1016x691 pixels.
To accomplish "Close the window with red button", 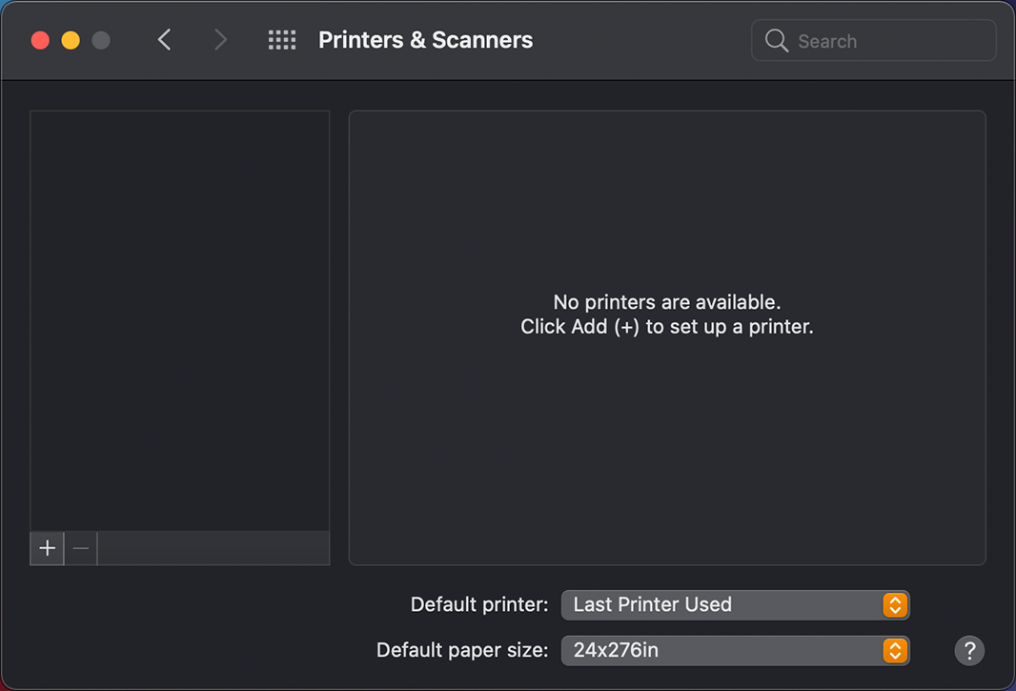I will click(40, 40).
